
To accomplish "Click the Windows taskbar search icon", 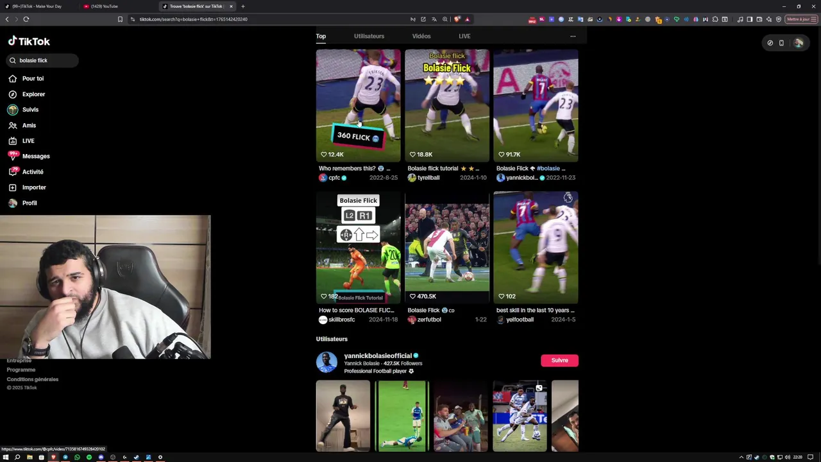I will [x=17, y=458].
